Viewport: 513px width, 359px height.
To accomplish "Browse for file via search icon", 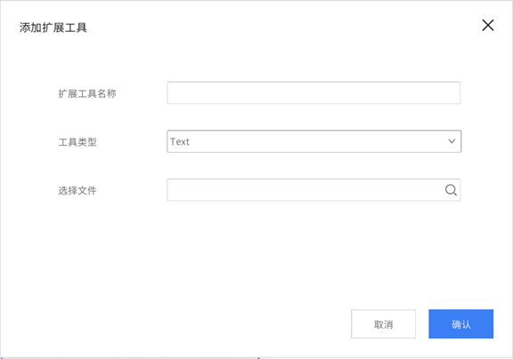I will (451, 189).
